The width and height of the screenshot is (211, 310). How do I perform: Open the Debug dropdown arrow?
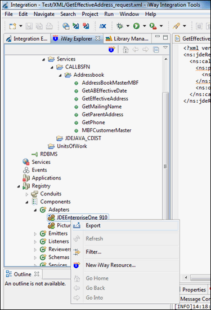(128, 26)
